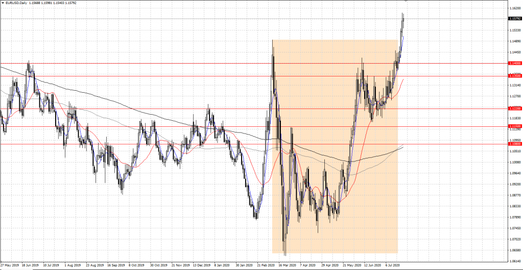Click the 27 May 2019 date label
Viewport: 523px width, 270px height.
coord(10,265)
